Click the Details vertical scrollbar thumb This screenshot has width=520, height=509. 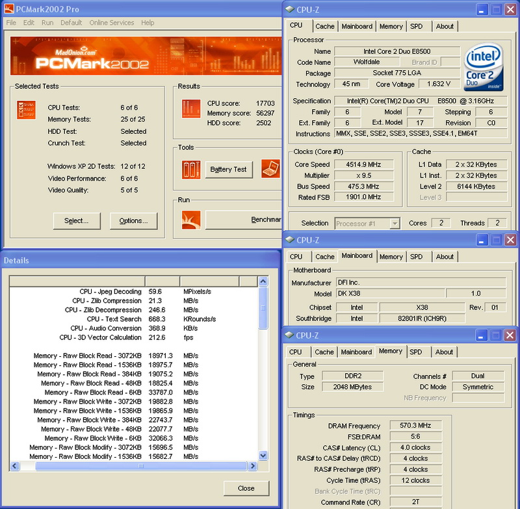click(263, 308)
